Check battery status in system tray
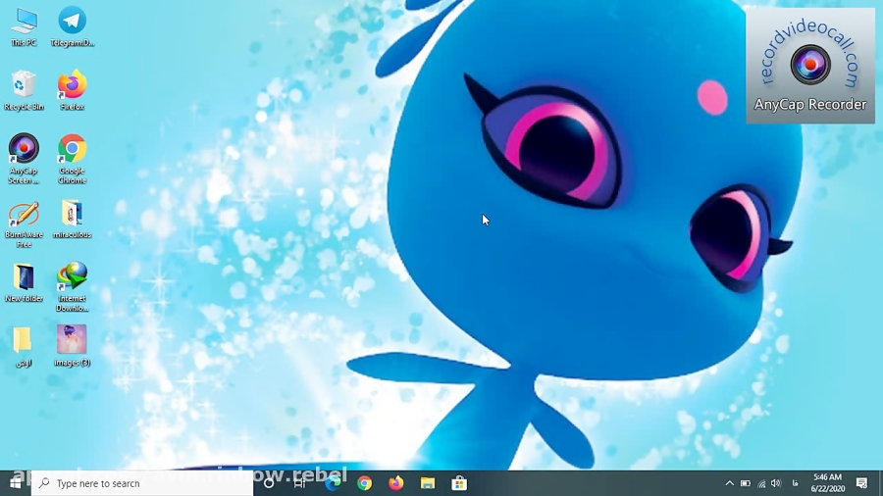Screen dimensions: 883x496 click(x=745, y=483)
